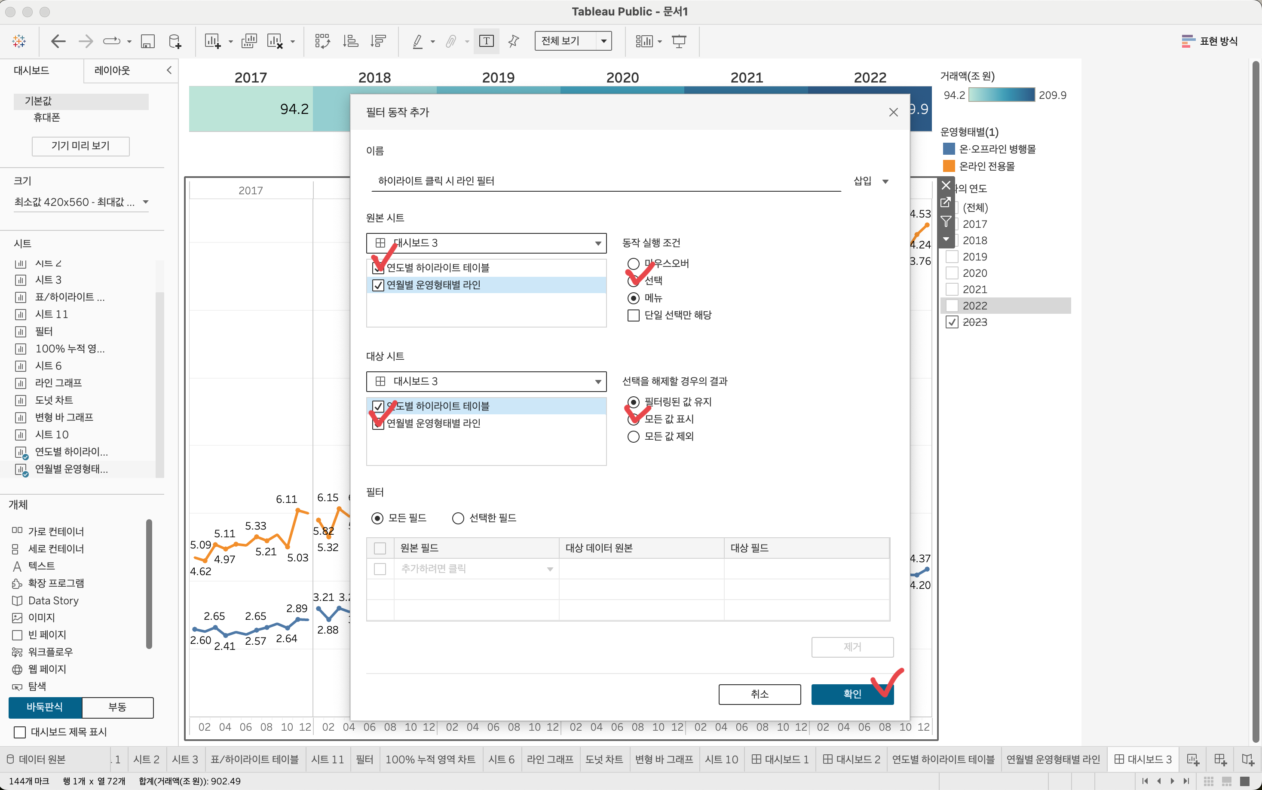
Task: Select the 마우스오버 radio option
Action: tap(634, 264)
